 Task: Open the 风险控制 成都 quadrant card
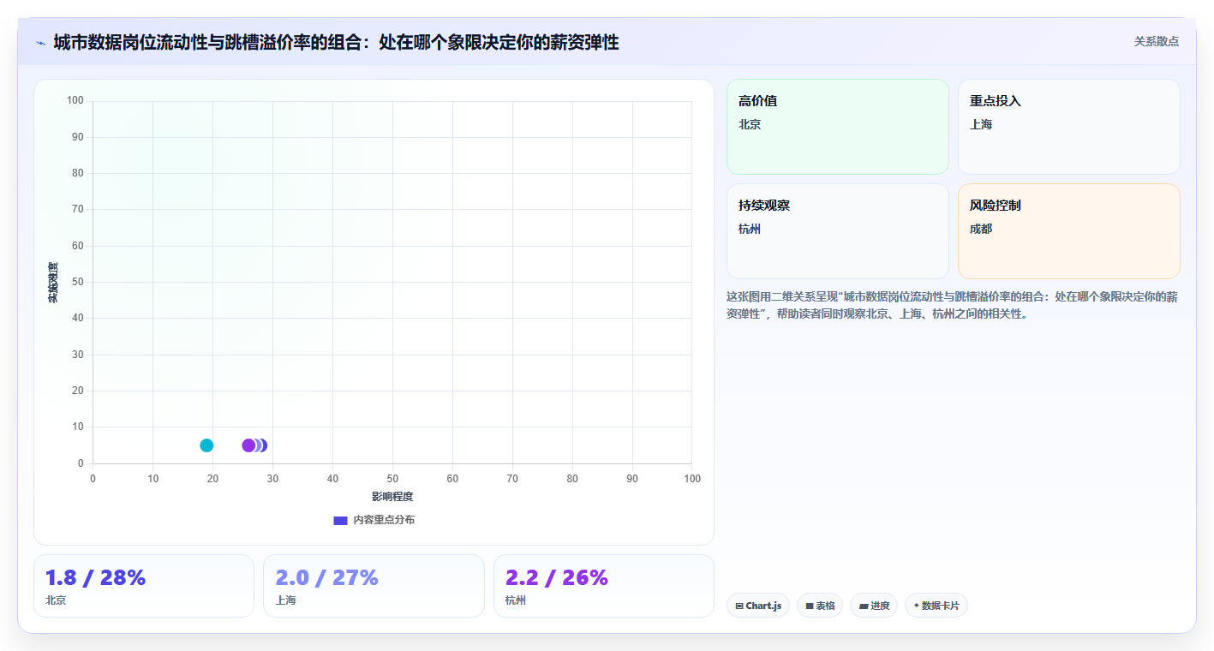[1068, 231]
